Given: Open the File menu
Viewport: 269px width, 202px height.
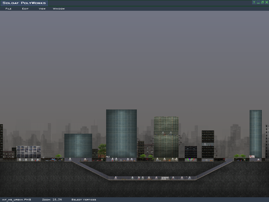Looking at the screenshot, I should (x=8, y=9).
